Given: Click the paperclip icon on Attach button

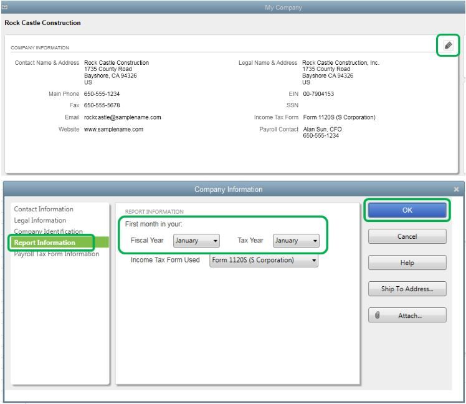Looking at the screenshot, I should 377,315.
